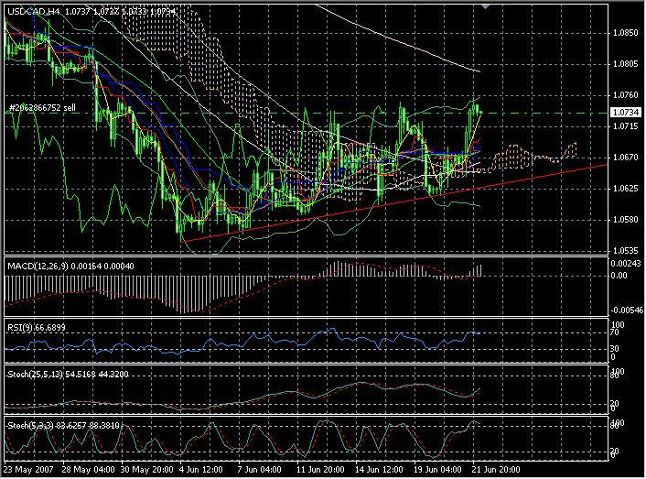646x479 pixels.
Task: Click the 1.0625 price axis label
Action: coord(625,189)
